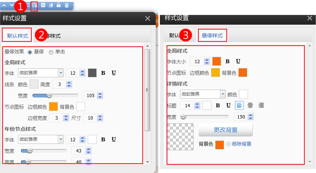Screen dimensions: 316x173
Task: Toggle bold for the 全局样式 font in 默认样式
Action: 103,73
